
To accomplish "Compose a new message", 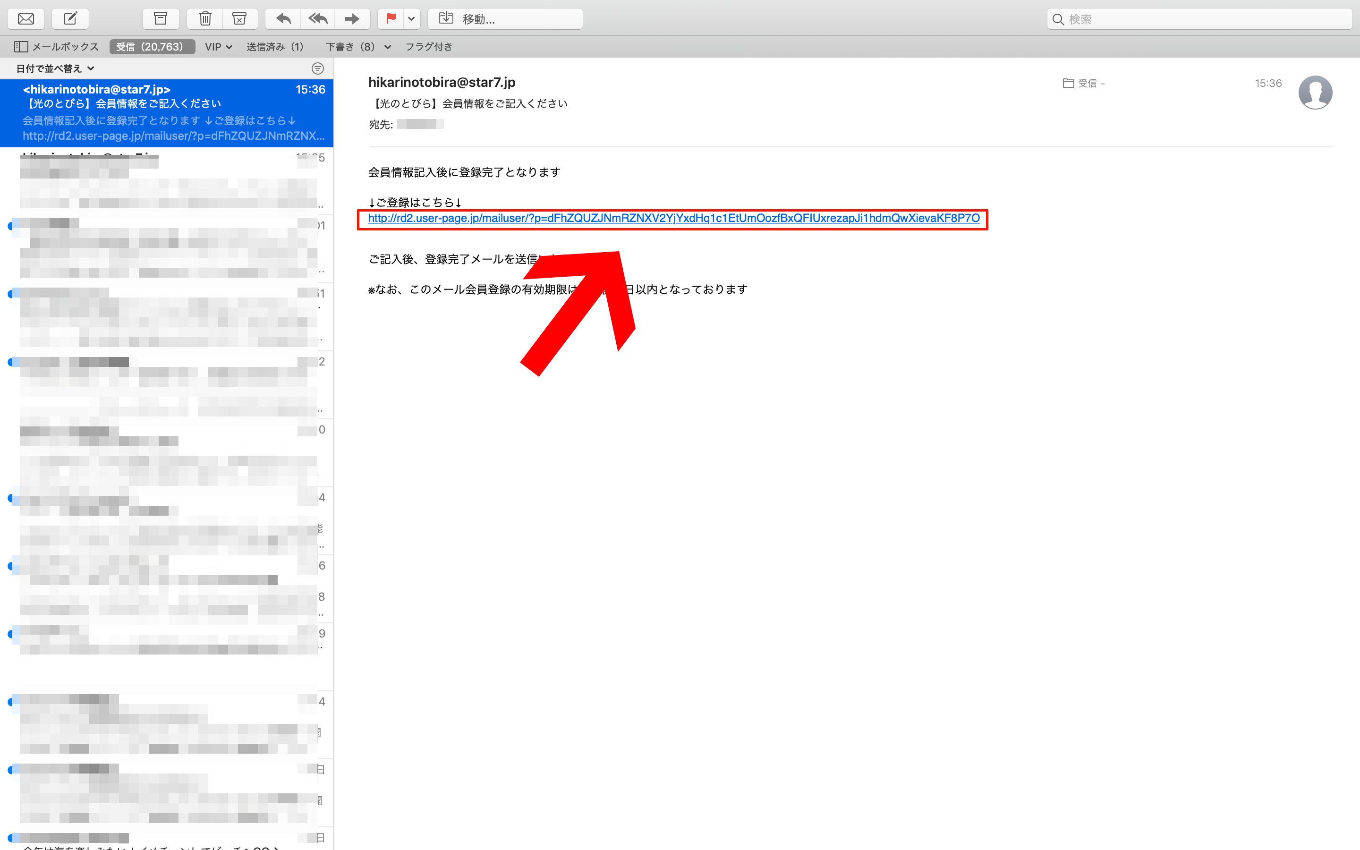I will click(70, 18).
